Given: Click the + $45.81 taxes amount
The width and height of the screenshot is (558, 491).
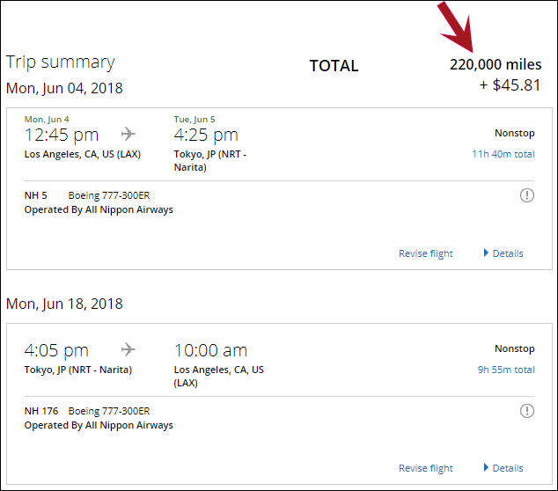Looking at the screenshot, I should pos(510,85).
